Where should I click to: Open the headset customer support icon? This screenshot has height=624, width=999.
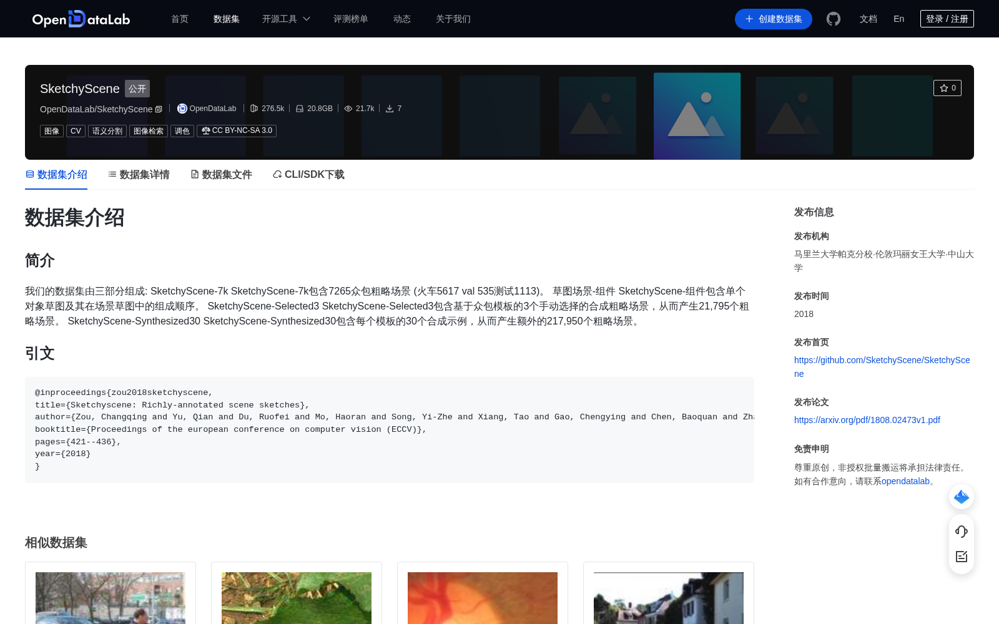coord(962,532)
